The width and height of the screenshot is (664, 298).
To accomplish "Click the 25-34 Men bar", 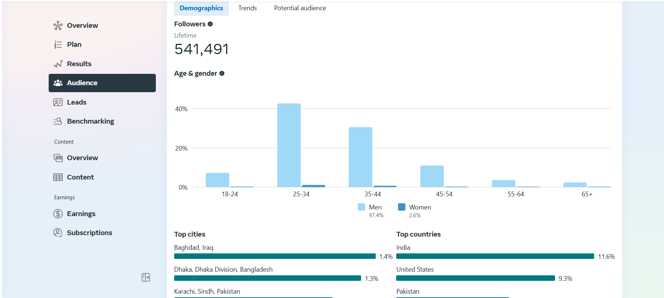I will (x=289, y=146).
